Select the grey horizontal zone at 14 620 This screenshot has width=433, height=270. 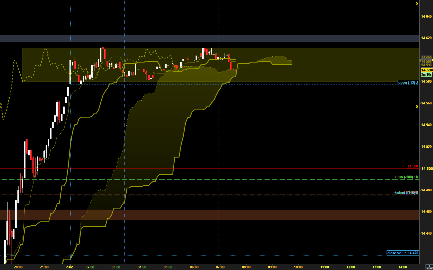[x=210, y=38]
